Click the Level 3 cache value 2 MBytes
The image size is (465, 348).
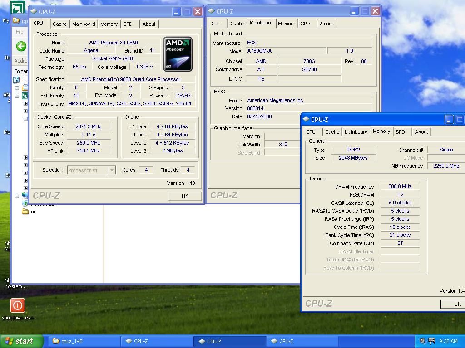(172, 150)
